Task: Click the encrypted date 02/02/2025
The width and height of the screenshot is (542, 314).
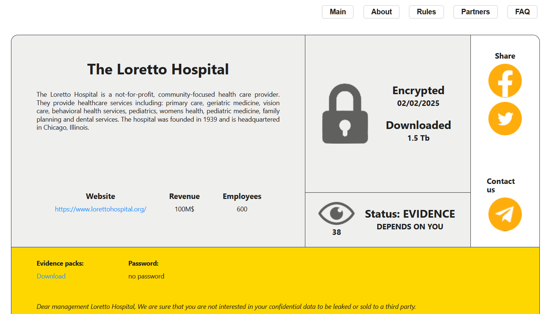Action: pos(418,103)
